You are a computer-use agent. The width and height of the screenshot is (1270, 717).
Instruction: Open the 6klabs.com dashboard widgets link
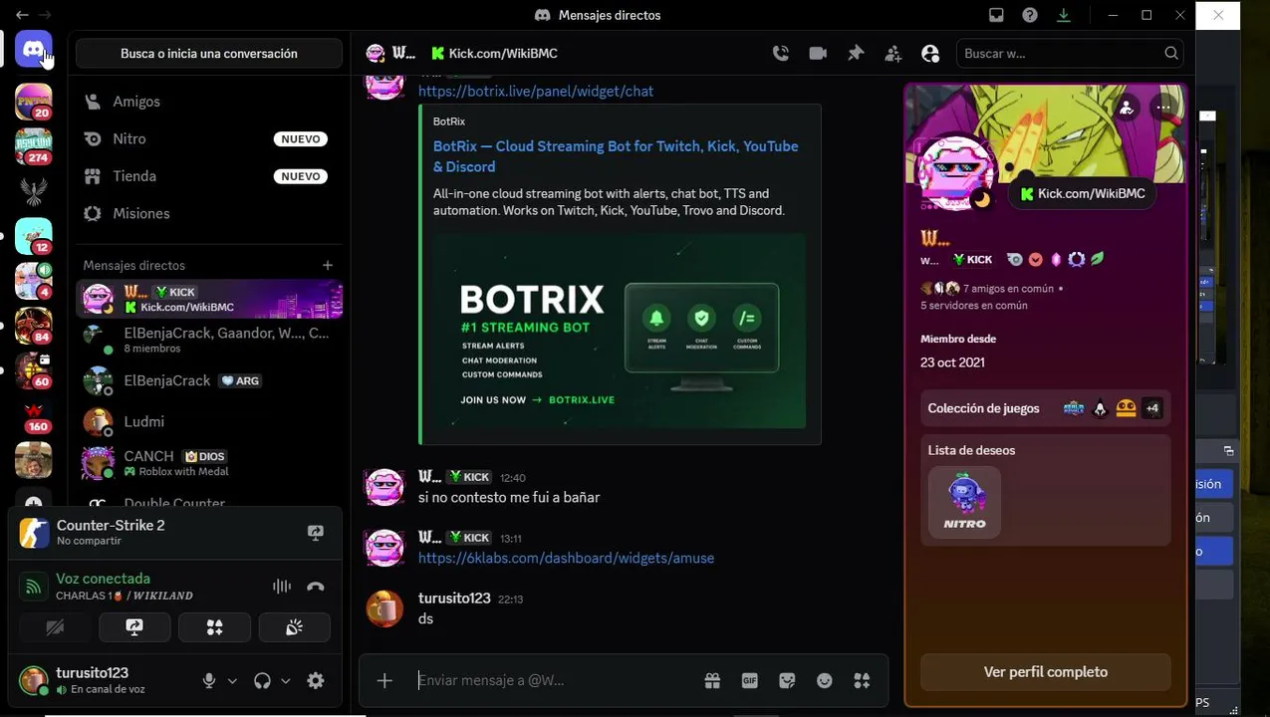tap(566, 559)
